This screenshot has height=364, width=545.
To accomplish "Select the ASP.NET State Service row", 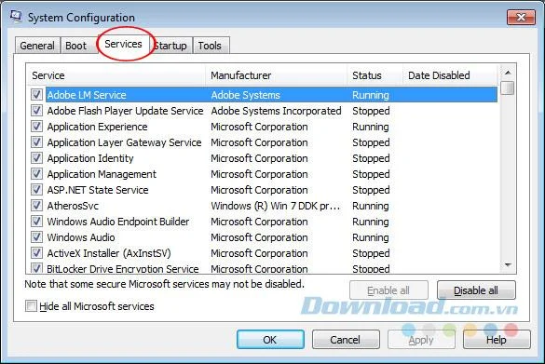I will pyautogui.click(x=265, y=190).
